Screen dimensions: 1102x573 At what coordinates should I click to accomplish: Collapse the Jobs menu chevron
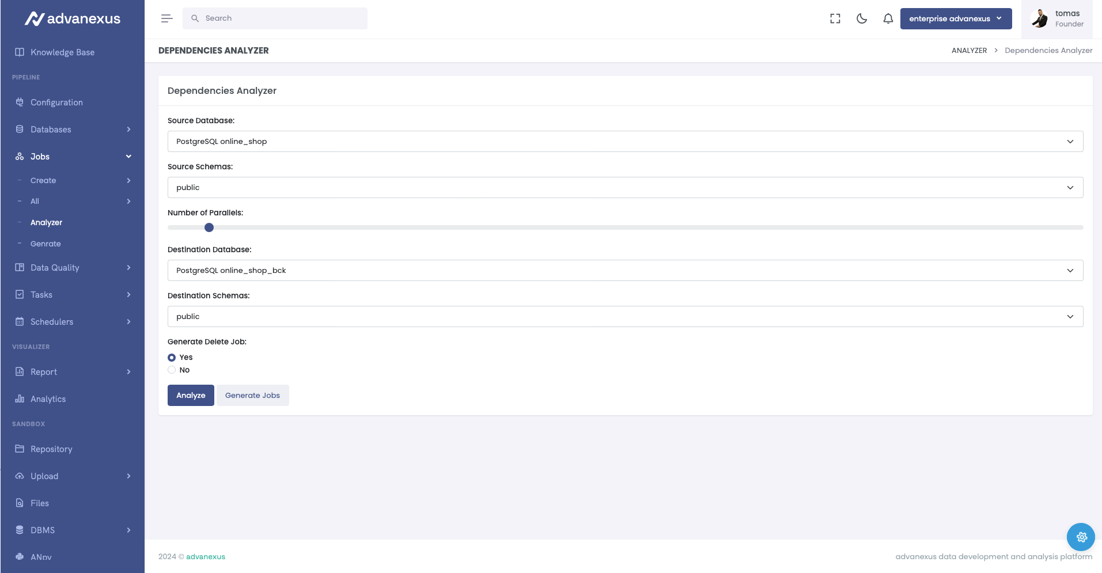pos(128,157)
